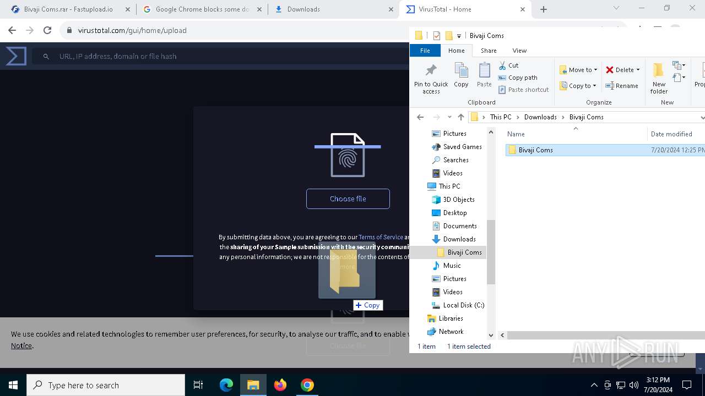Click File Explorer taskbar icon
This screenshot has height=396, width=705.
pyautogui.click(x=253, y=385)
